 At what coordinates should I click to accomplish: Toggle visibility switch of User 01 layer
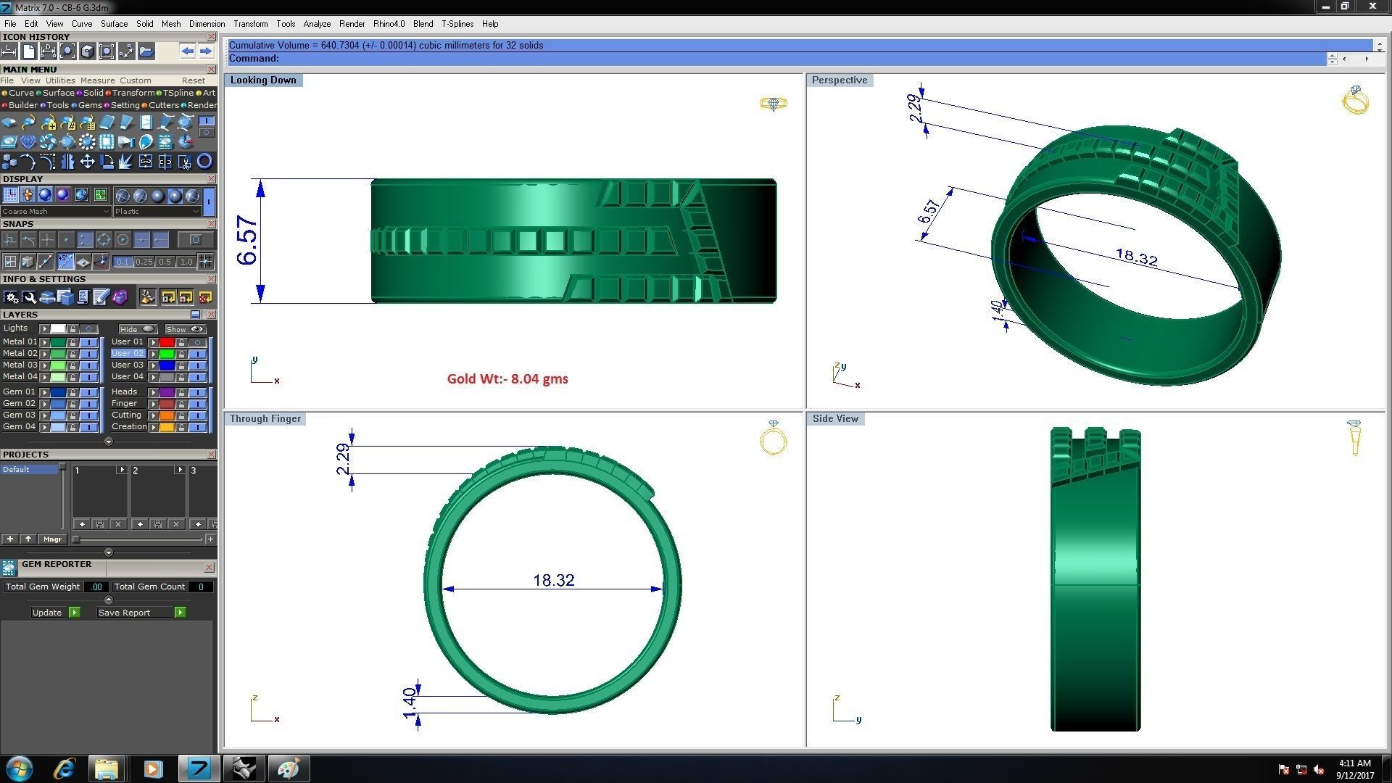pos(197,342)
